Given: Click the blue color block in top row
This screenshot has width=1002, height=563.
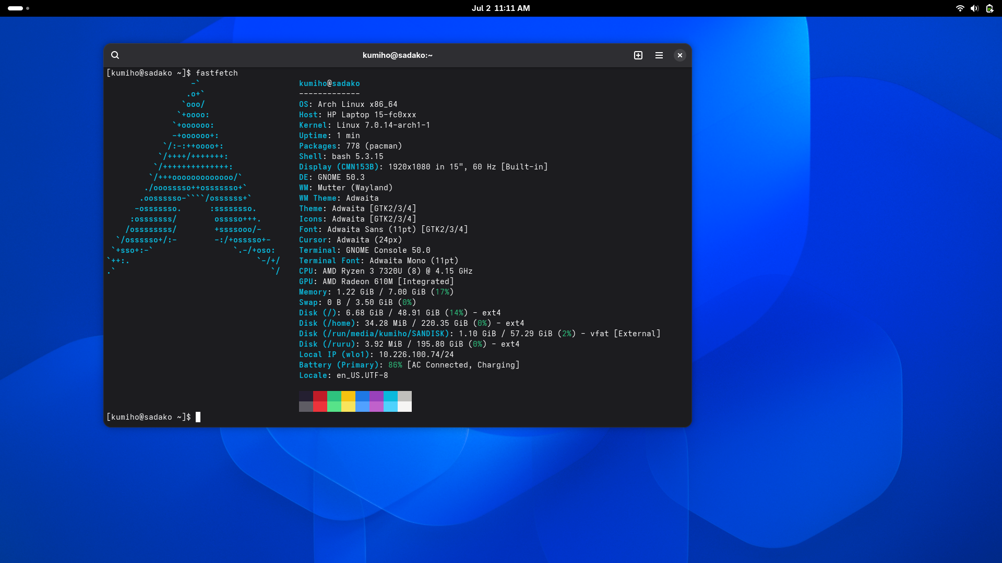Looking at the screenshot, I should 362,396.
